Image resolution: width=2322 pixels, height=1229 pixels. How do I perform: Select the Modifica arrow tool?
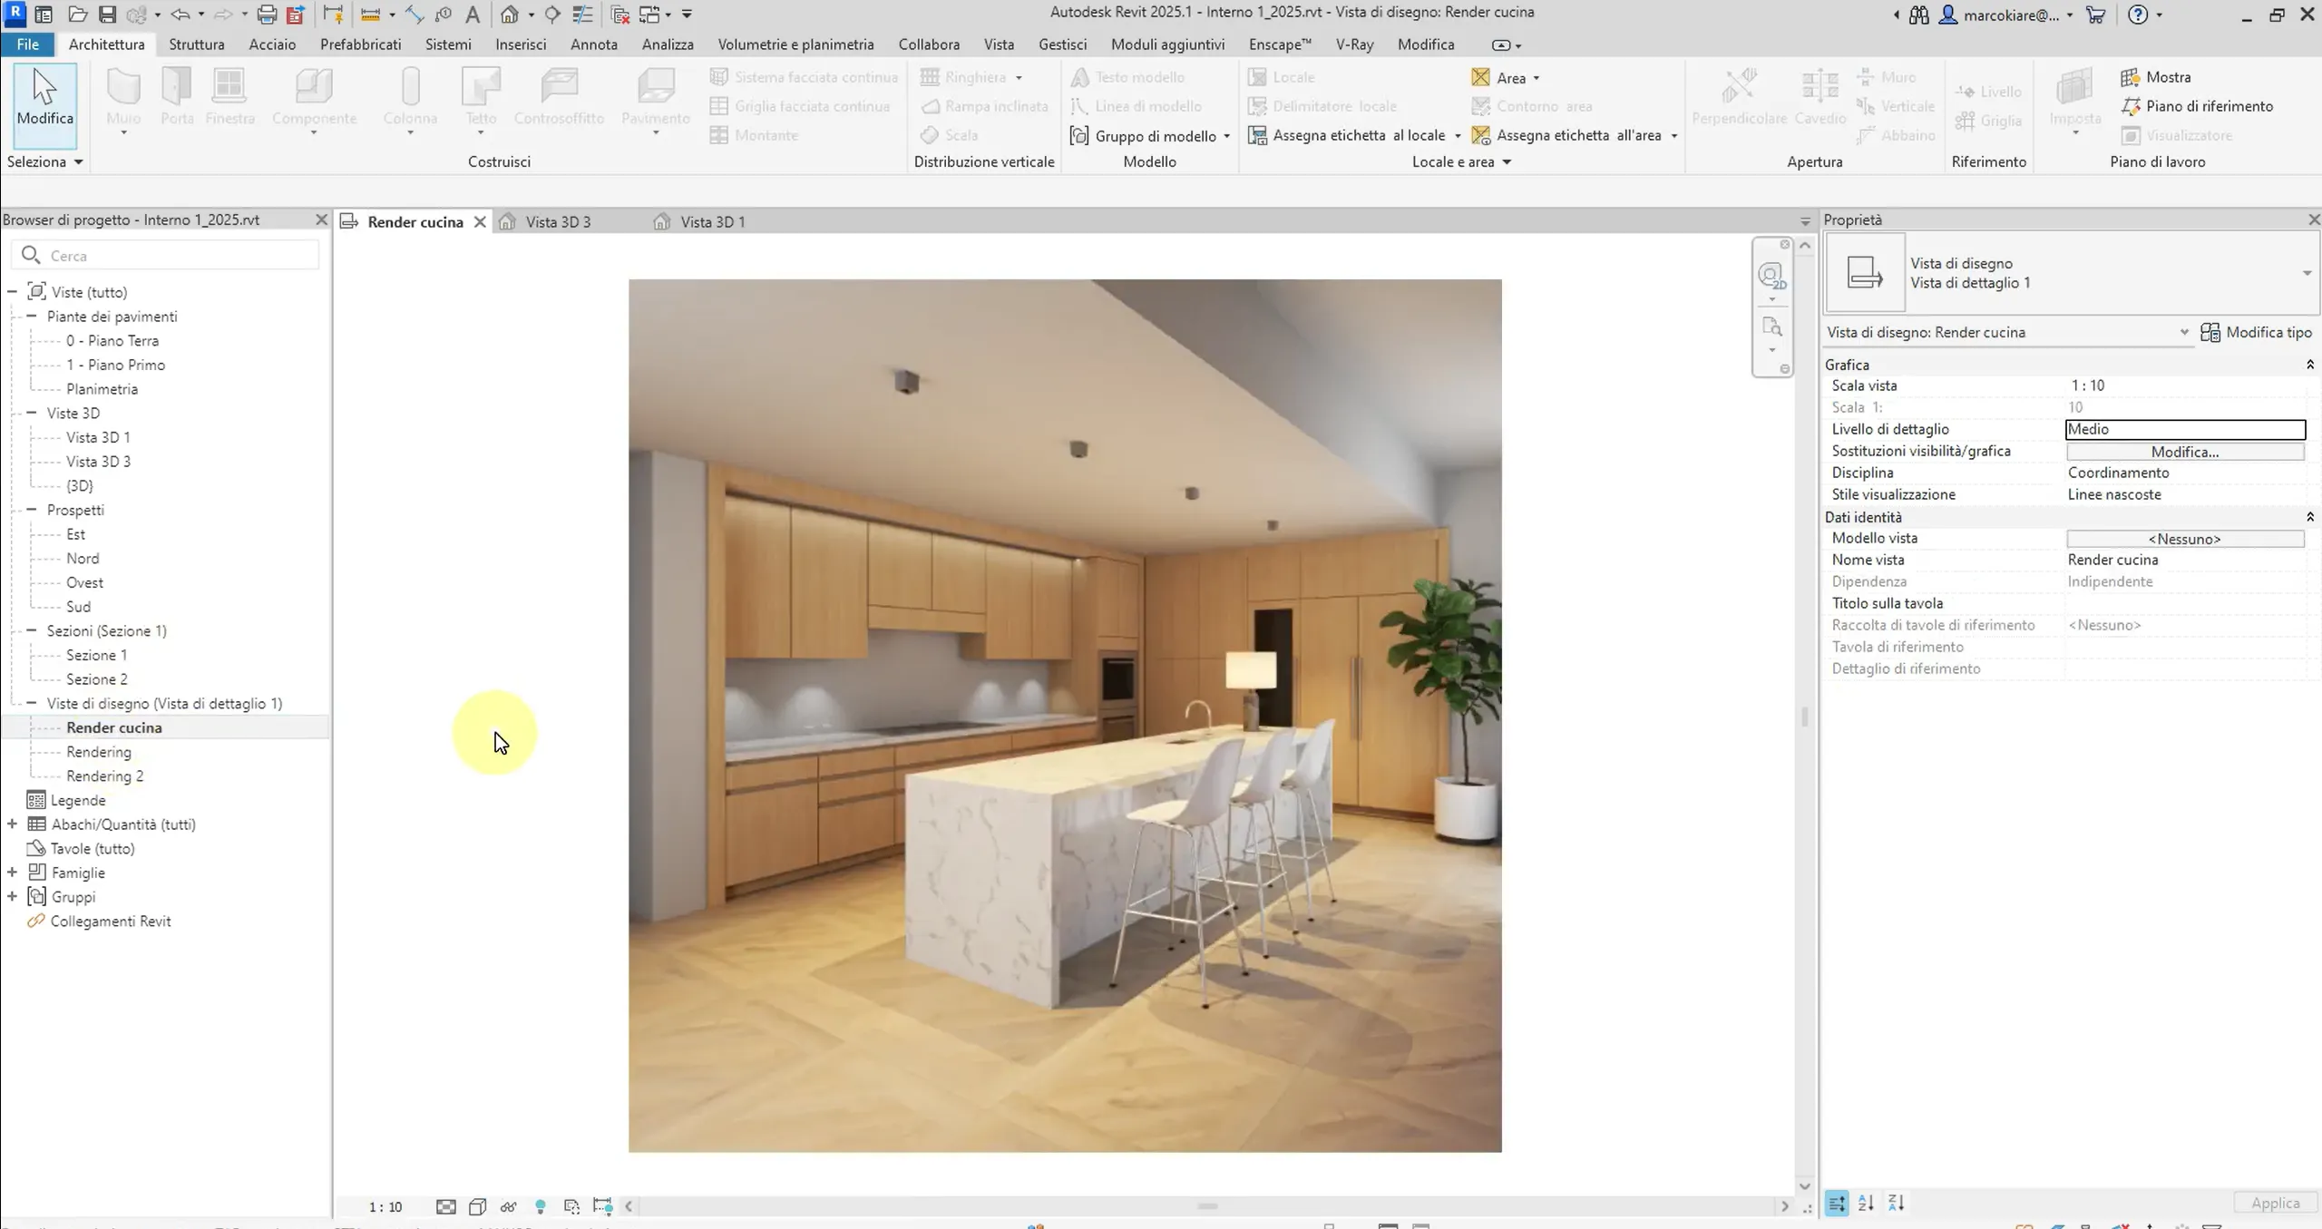coord(44,98)
